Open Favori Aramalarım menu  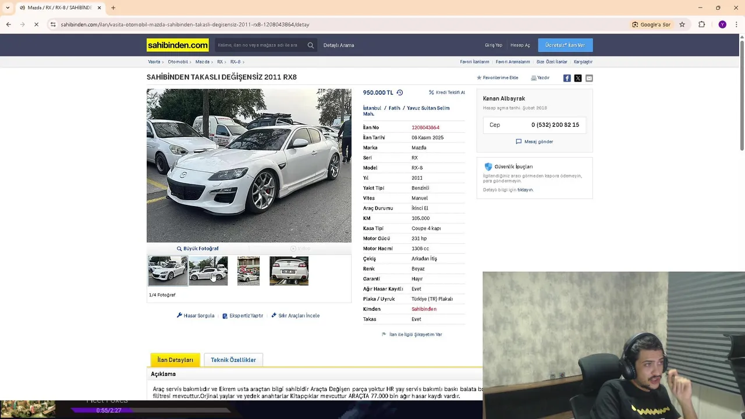pyautogui.click(x=513, y=62)
